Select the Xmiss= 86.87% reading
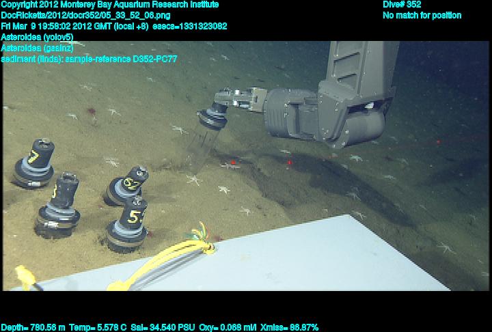This screenshot has height=332, width=492. point(289,328)
